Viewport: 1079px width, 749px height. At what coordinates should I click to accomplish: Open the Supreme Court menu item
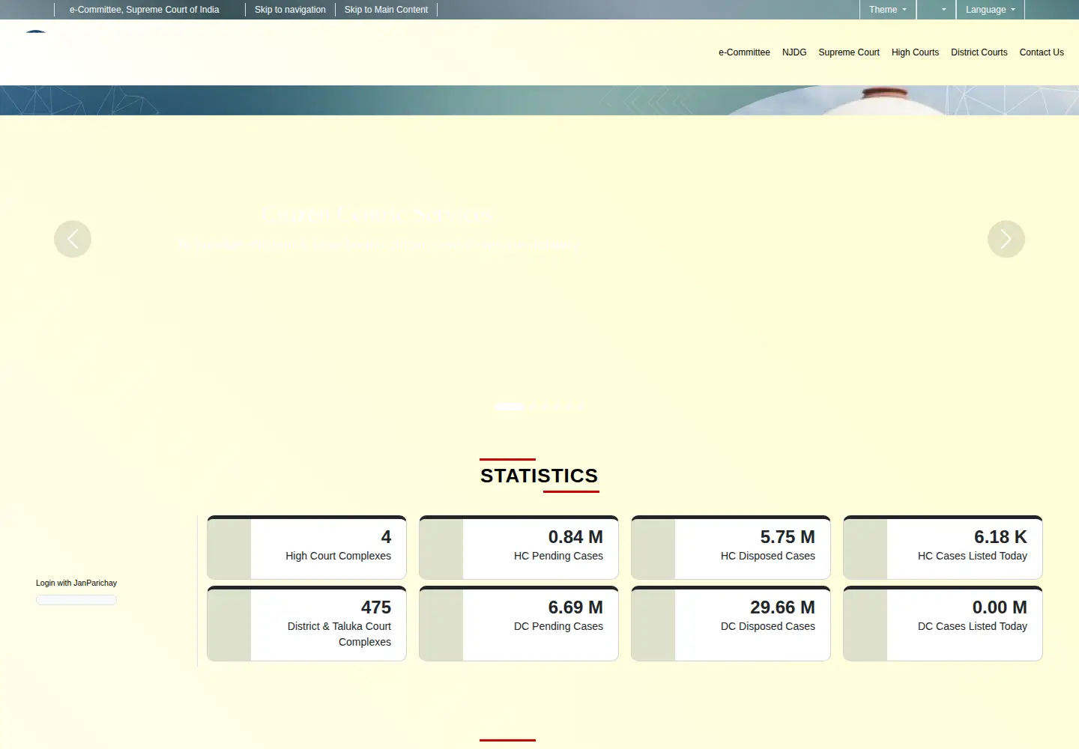click(x=849, y=52)
